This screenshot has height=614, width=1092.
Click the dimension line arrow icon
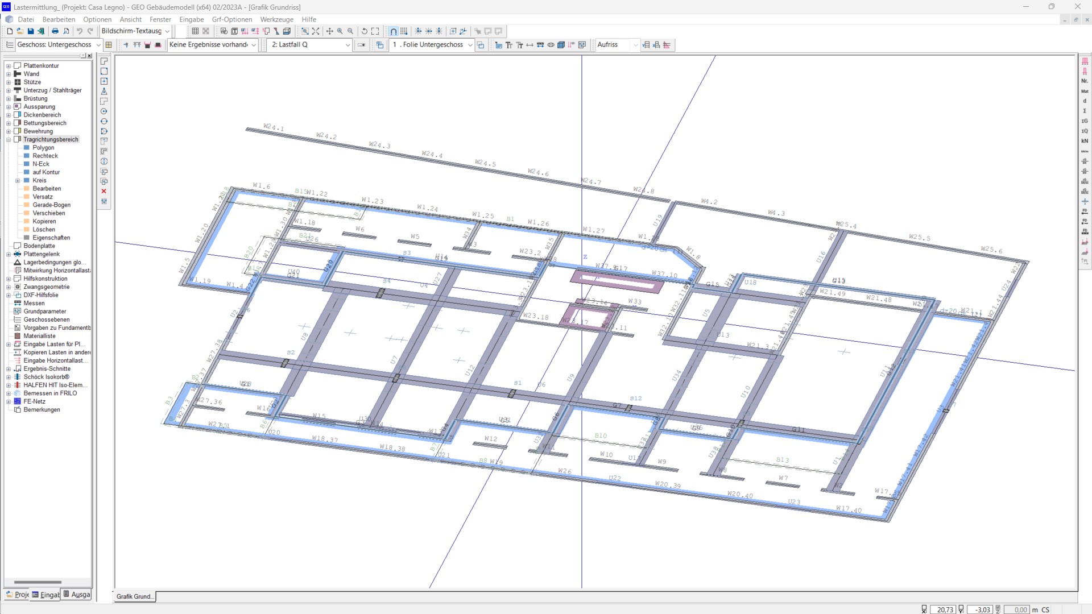[530, 45]
